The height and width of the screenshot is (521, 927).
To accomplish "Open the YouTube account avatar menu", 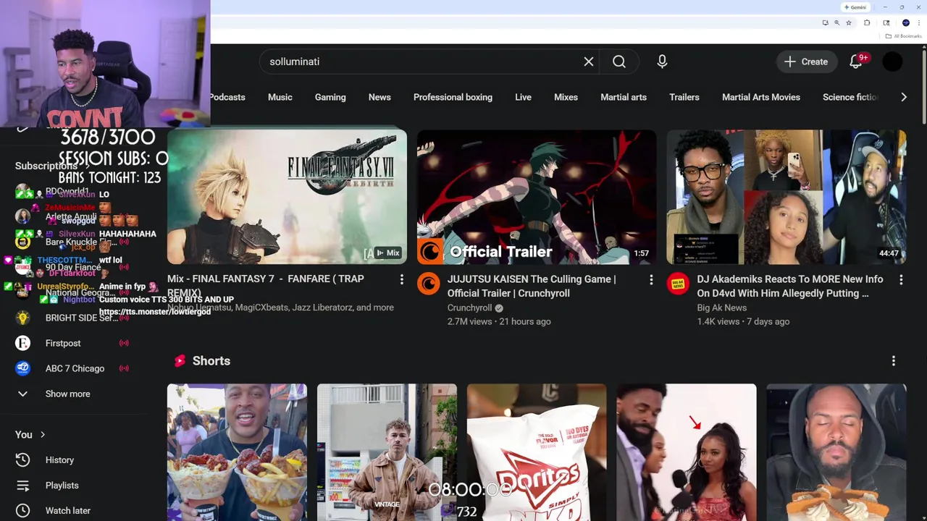I will [893, 62].
